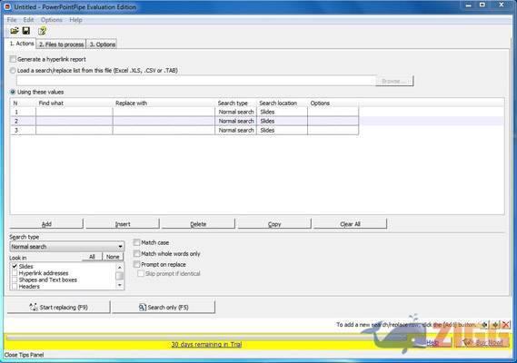Open the Options menu in menu bar
Viewport: 517px width, 363px height.
pos(52,20)
